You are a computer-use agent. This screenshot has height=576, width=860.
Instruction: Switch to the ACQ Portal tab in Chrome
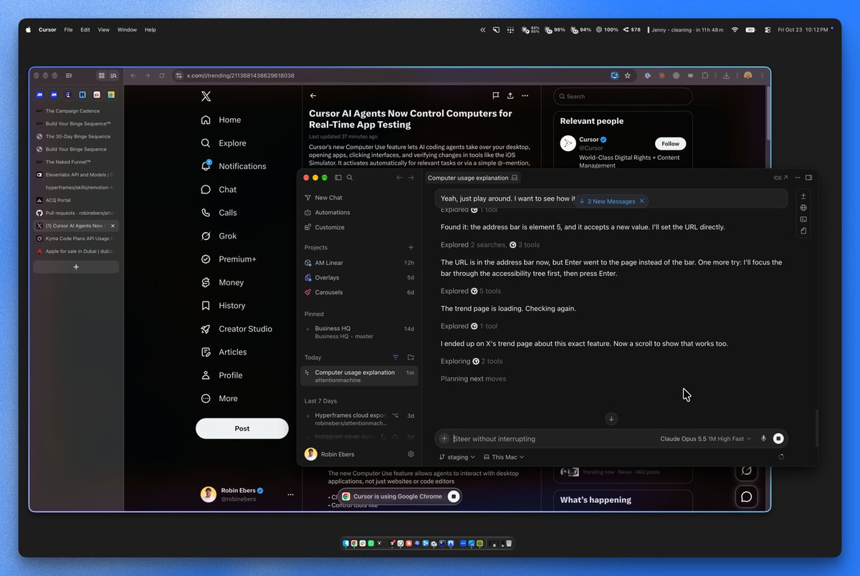pyautogui.click(x=75, y=201)
